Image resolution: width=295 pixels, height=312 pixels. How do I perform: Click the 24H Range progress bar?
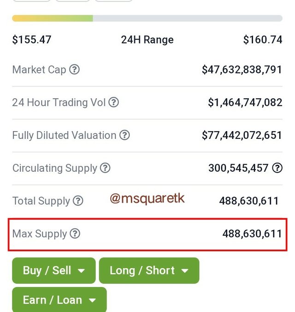click(x=147, y=18)
